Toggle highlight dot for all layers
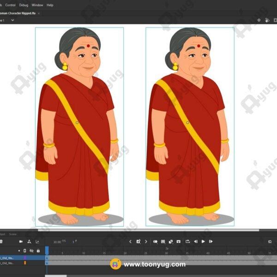Screen dimensions: 277x277 click(19, 251)
